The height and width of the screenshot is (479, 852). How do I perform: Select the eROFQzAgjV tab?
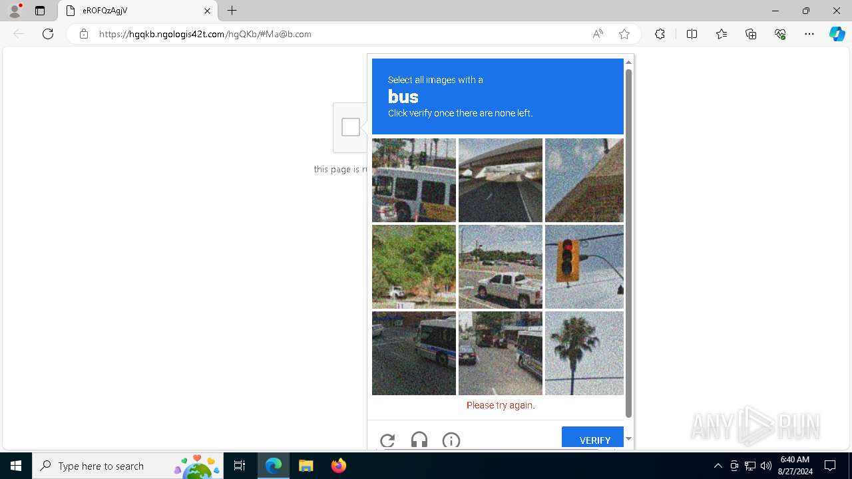point(138,11)
